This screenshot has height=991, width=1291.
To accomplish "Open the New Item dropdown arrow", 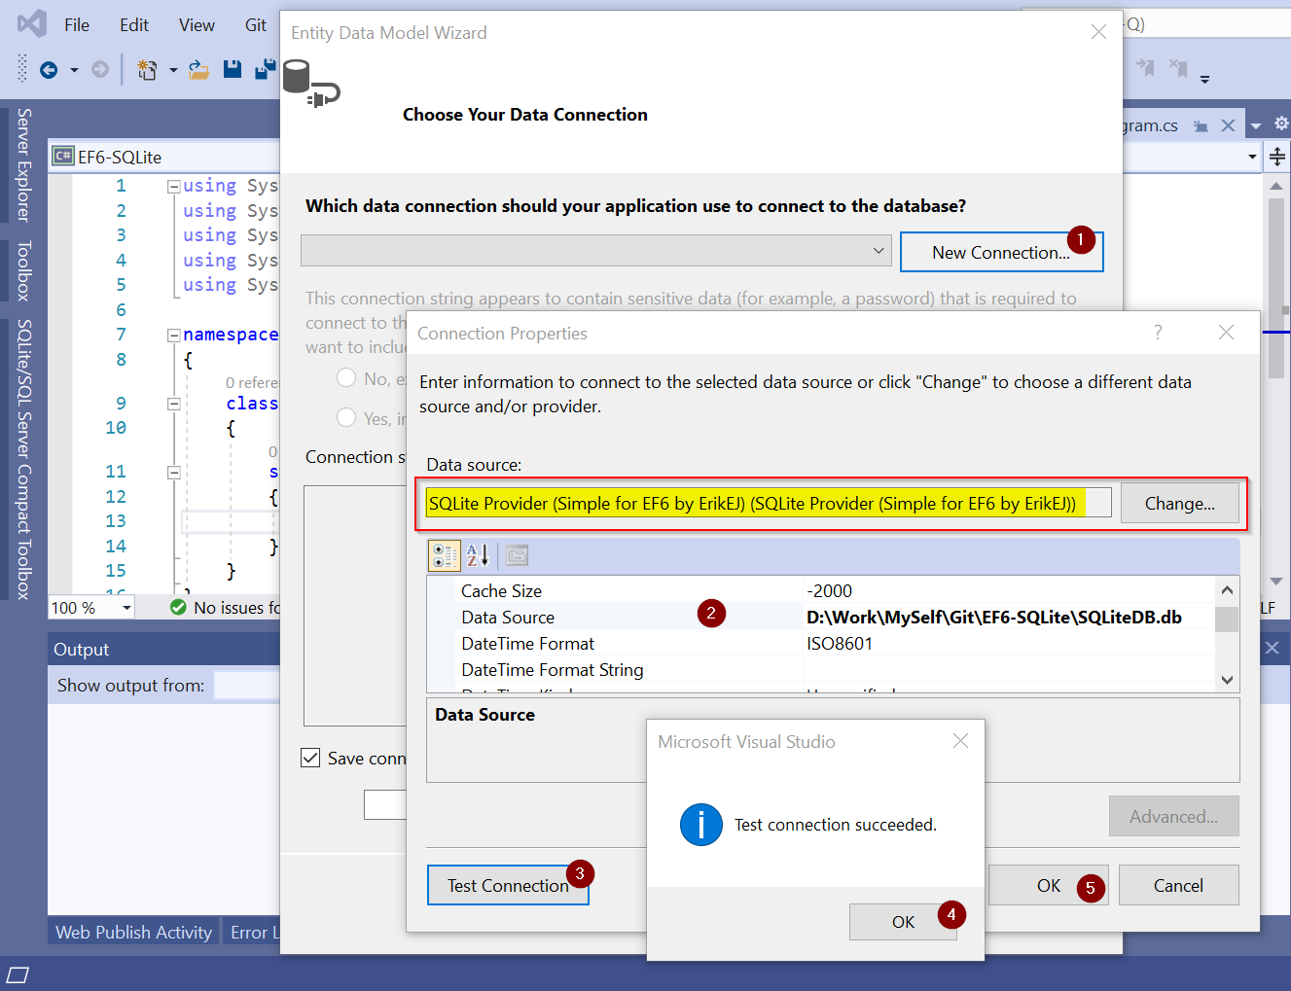I will coord(173,70).
